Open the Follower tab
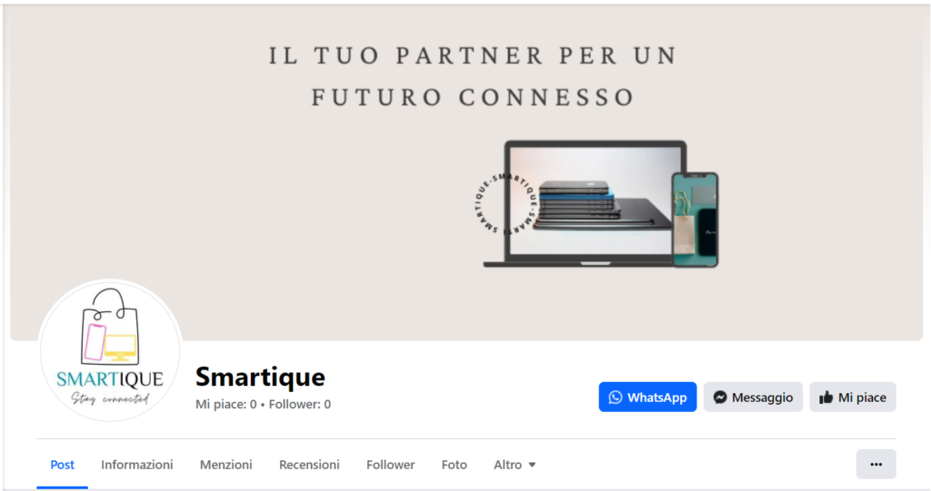931x491 pixels. click(x=391, y=465)
